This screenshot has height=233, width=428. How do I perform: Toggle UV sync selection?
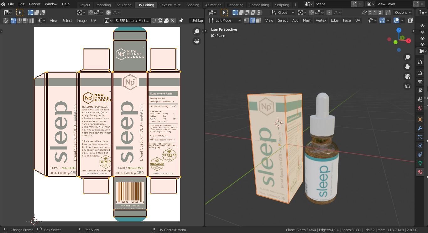(5, 21)
